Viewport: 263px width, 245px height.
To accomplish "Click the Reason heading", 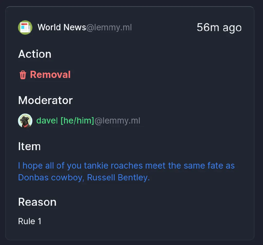I will [x=37, y=202].
